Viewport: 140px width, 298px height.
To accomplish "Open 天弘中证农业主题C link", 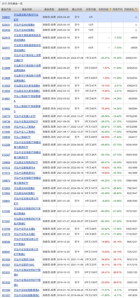I will (x=25, y=234).
